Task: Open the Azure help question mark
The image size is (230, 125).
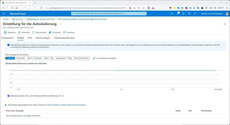Action: 189,14
